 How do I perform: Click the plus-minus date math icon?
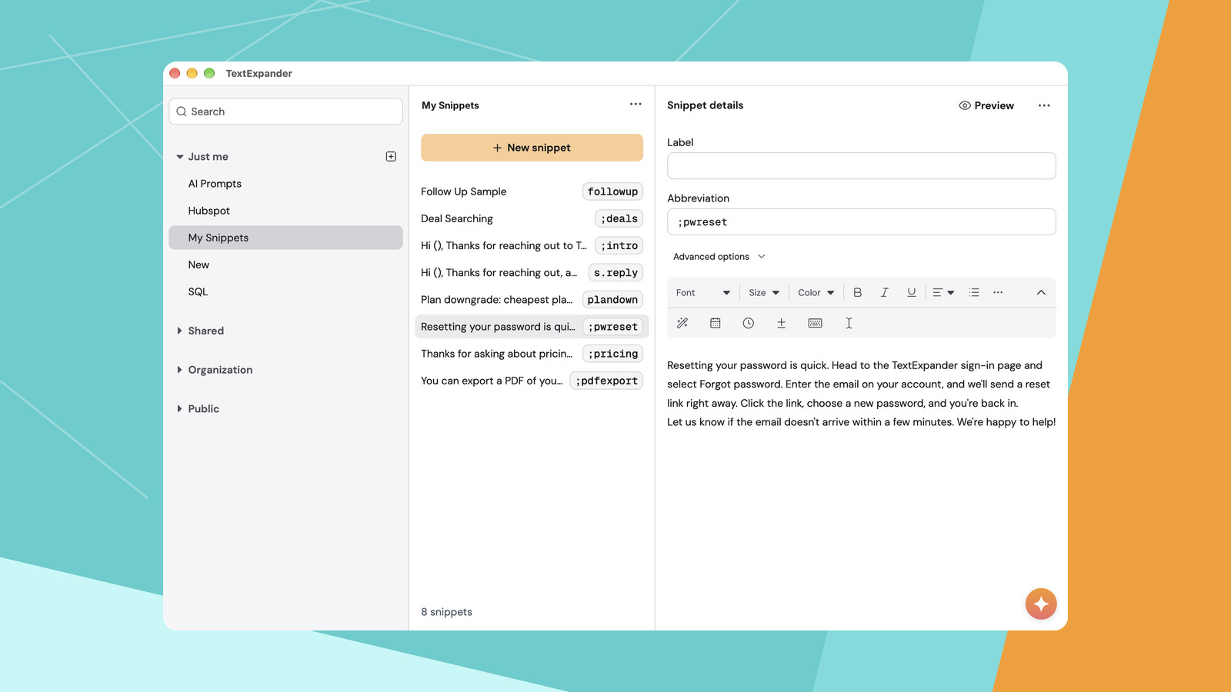[x=781, y=323]
